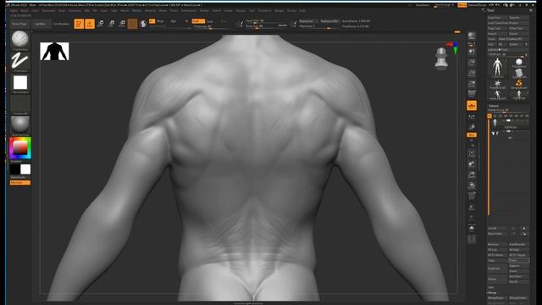
Task: Click the BPR render icon on right shelf
Action: (472, 36)
